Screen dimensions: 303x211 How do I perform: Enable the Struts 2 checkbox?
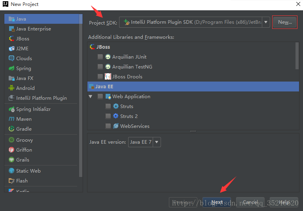pyautogui.click(x=108, y=116)
